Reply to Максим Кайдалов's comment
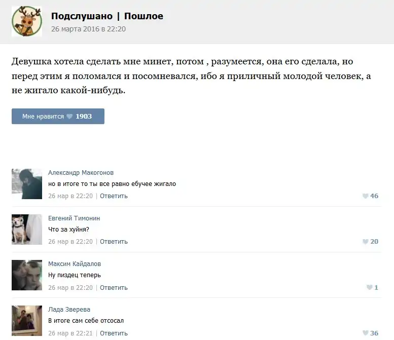This screenshot has height=340, width=394. click(x=114, y=287)
